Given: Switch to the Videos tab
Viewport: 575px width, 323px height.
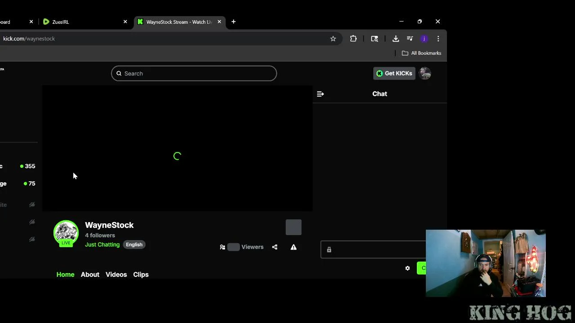Looking at the screenshot, I should pos(116,275).
